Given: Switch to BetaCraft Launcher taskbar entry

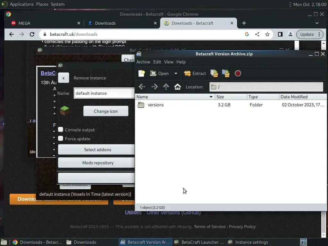Looking at the screenshot, I should click(199, 242).
